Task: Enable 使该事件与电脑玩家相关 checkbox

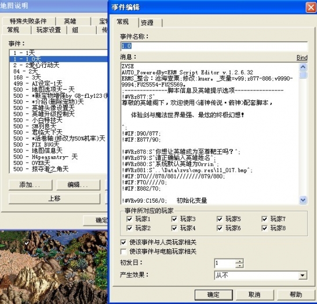Action: [x=123, y=251]
